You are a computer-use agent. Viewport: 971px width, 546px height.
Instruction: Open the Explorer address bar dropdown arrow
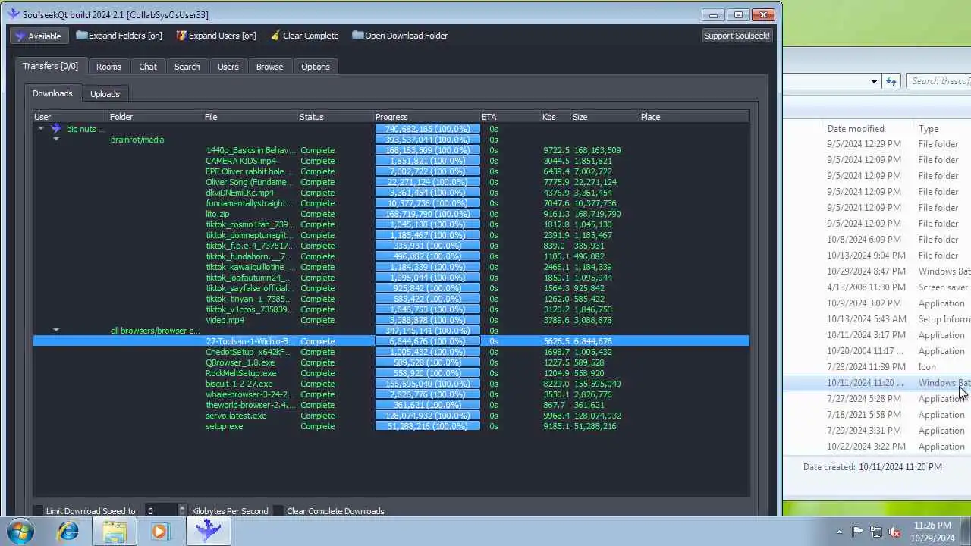coord(874,81)
